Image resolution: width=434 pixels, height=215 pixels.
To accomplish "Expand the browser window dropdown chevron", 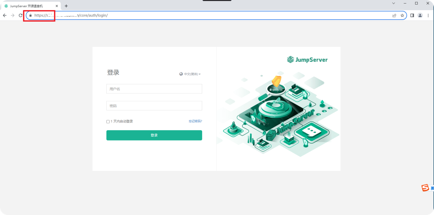I will (x=393, y=3).
